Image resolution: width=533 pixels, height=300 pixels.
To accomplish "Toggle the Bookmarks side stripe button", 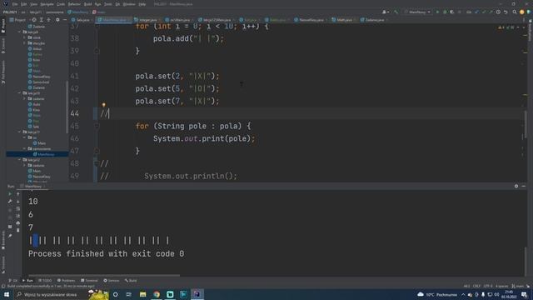I will point(3,240).
